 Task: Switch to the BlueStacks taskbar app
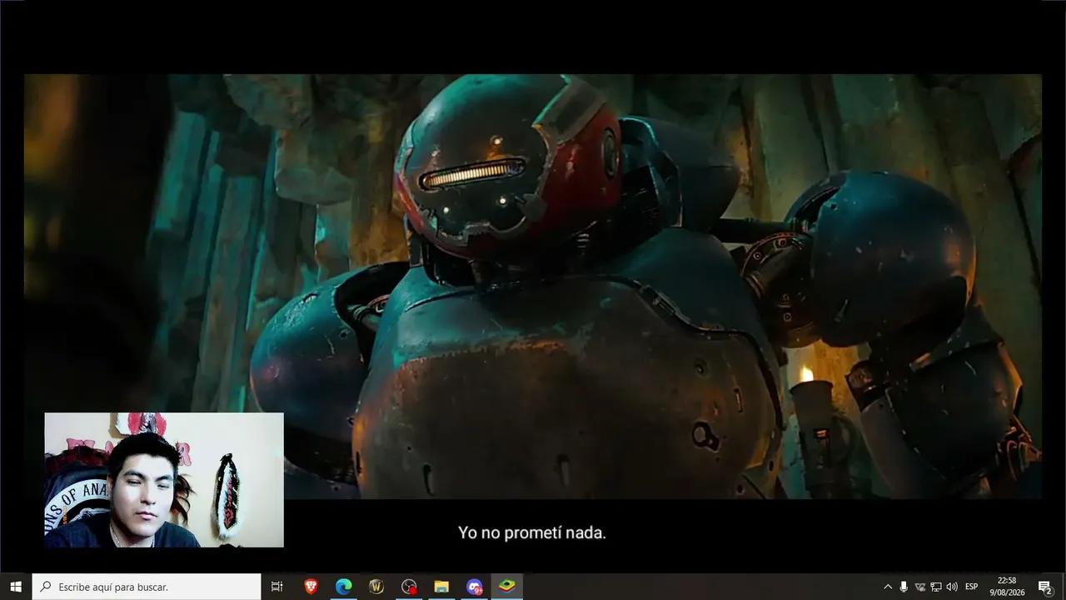pyautogui.click(x=506, y=587)
